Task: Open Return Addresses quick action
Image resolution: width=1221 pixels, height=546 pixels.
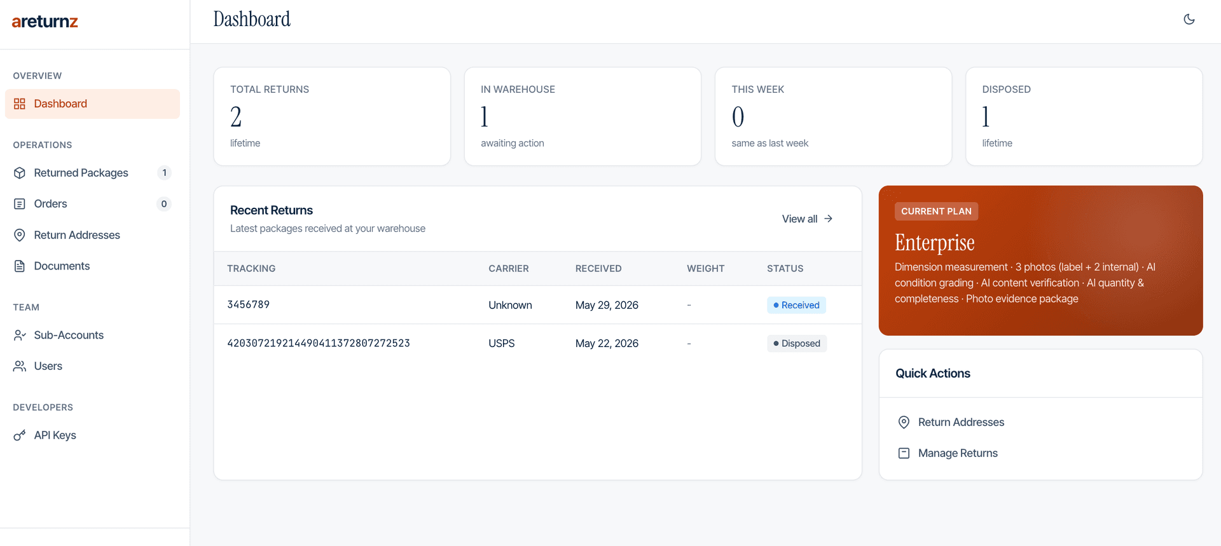Action: [x=951, y=422]
